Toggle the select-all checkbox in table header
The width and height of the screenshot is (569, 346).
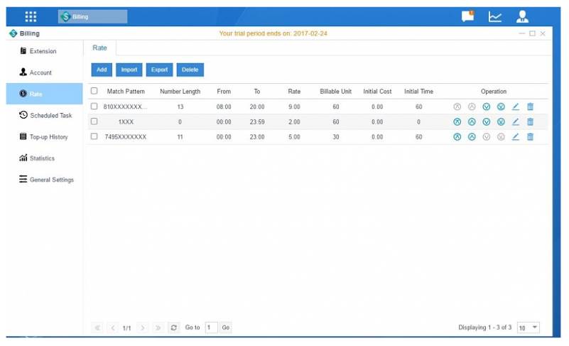pos(94,91)
